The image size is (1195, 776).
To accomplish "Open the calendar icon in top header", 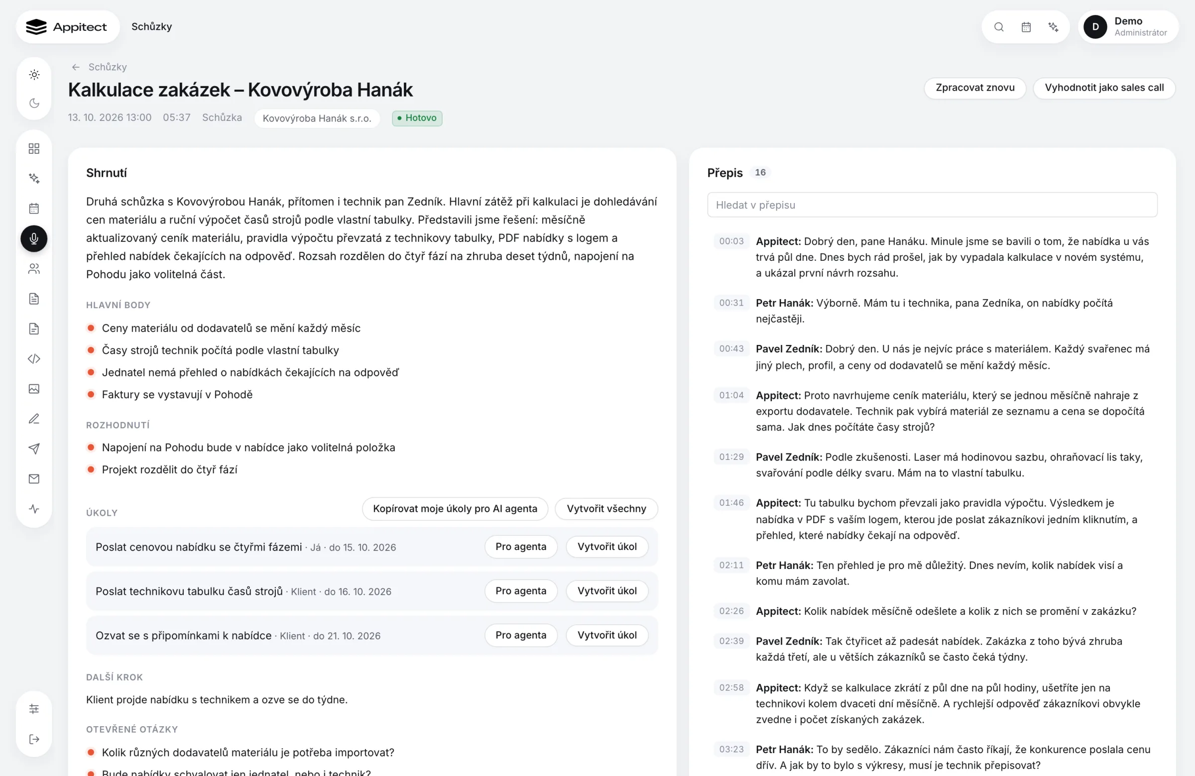I will tap(1026, 27).
